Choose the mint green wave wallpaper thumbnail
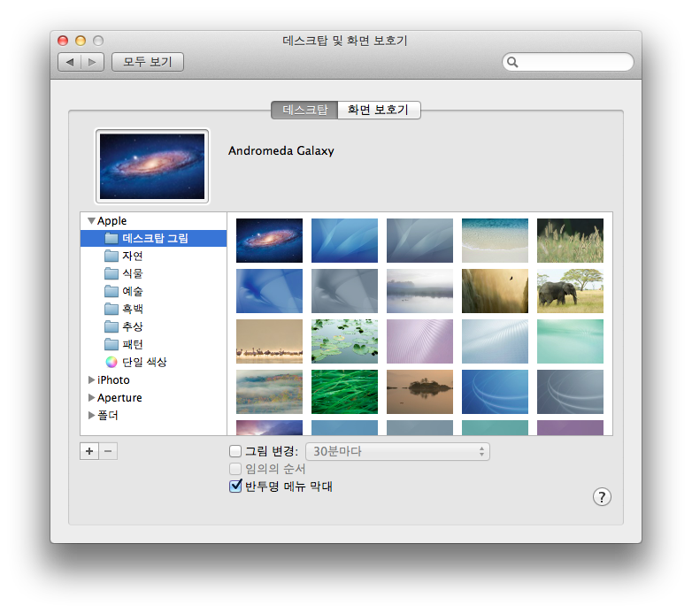This screenshot has height=613, width=692. (570, 341)
